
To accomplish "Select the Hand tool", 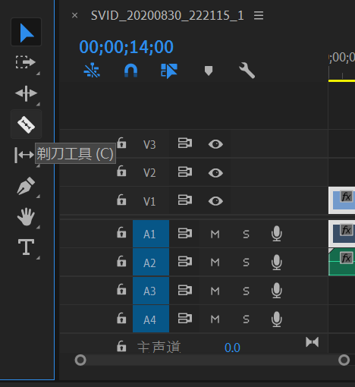I will tap(26, 217).
